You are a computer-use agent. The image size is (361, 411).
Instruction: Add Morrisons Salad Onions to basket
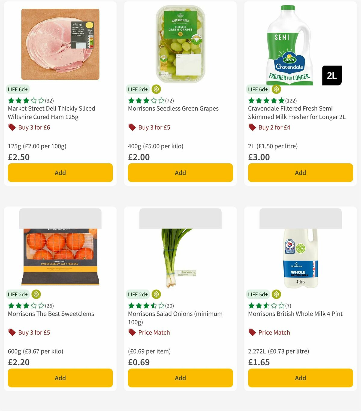point(180,378)
